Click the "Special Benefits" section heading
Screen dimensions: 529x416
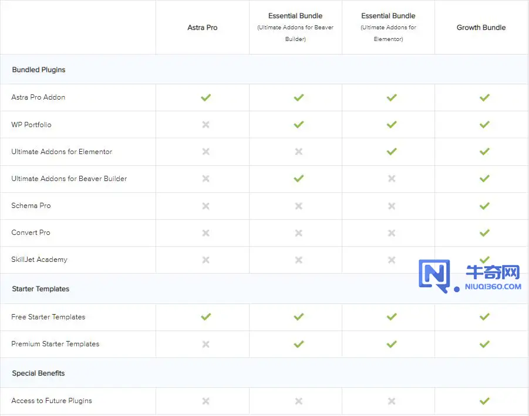pyautogui.click(x=39, y=373)
